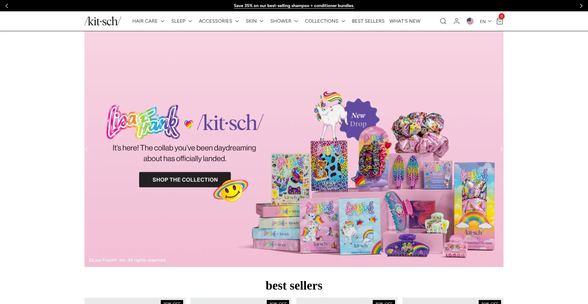Click the US flag country icon
Screen dimensions: 588x304
point(470,21)
